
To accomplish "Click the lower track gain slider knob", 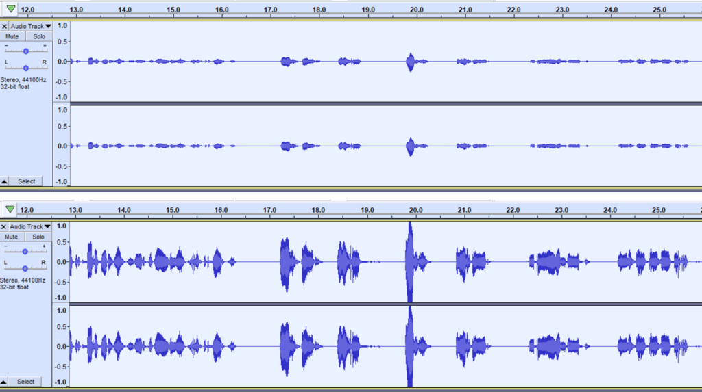I will [25, 252].
